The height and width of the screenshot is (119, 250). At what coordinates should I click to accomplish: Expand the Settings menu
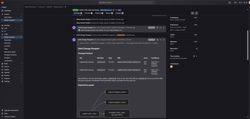tap(12, 81)
